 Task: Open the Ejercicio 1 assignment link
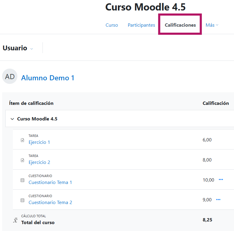[39, 142]
